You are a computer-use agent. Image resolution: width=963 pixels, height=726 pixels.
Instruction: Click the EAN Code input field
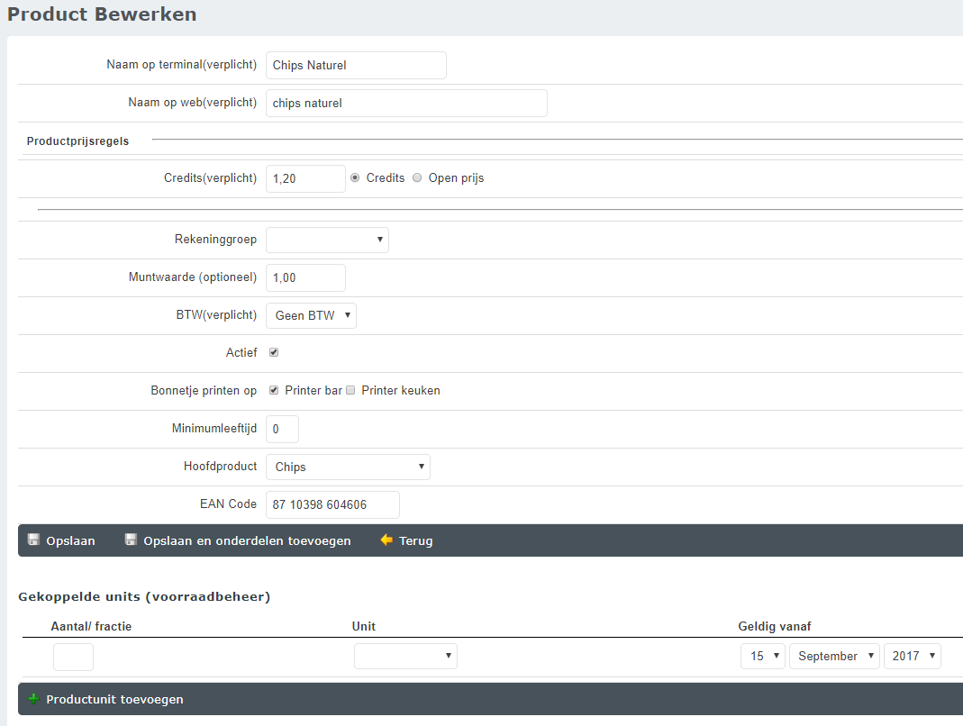(x=332, y=504)
